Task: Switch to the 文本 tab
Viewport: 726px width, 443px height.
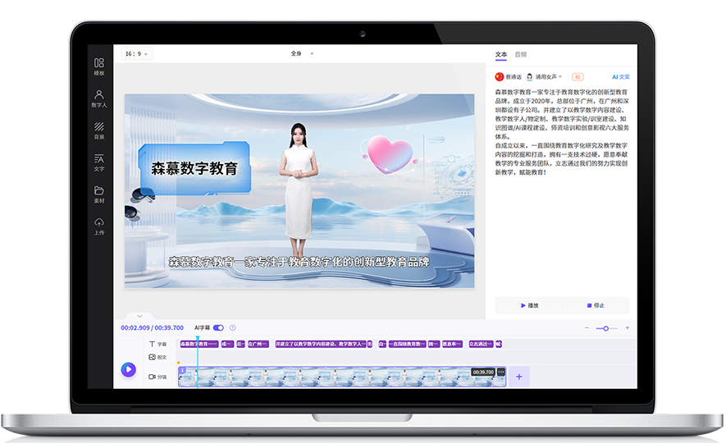Action: click(501, 54)
